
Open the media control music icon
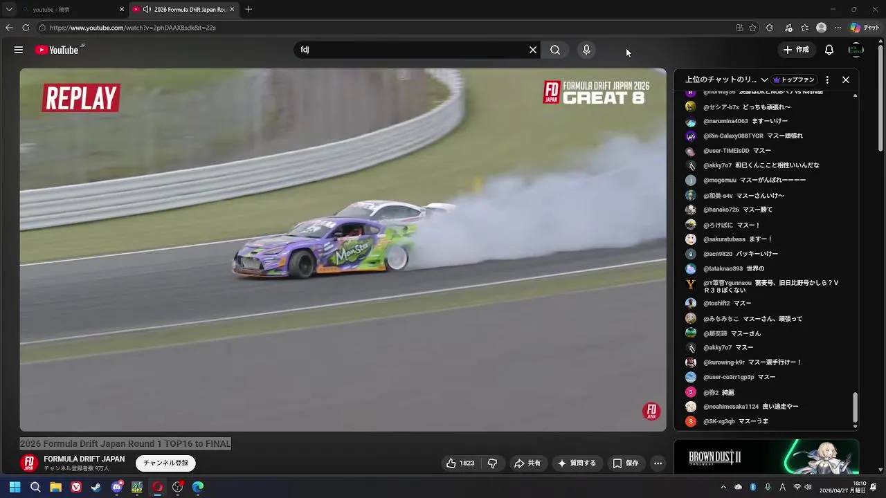click(x=789, y=28)
